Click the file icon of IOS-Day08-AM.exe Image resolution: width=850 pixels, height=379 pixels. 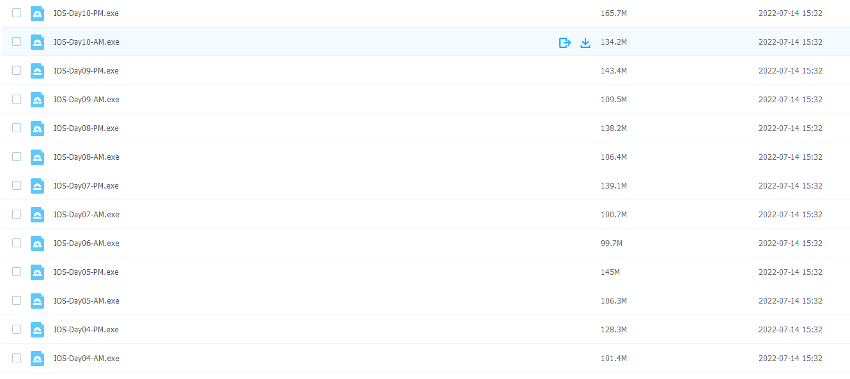tap(38, 157)
